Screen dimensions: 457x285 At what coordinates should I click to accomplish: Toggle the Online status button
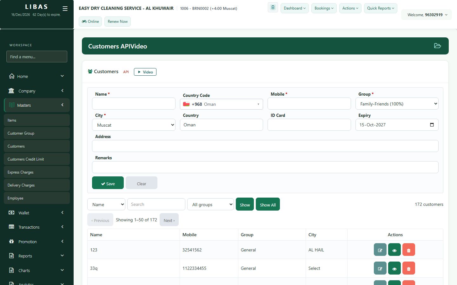[90, 22]
